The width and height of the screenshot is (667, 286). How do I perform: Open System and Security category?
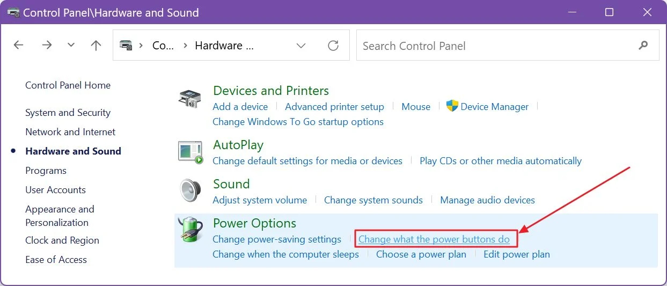[68, 113]
